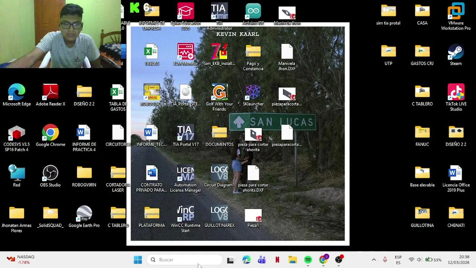This screenshot has width=476, height=268.
Task: Open SKlauncher
Action: tap(253, 95)
